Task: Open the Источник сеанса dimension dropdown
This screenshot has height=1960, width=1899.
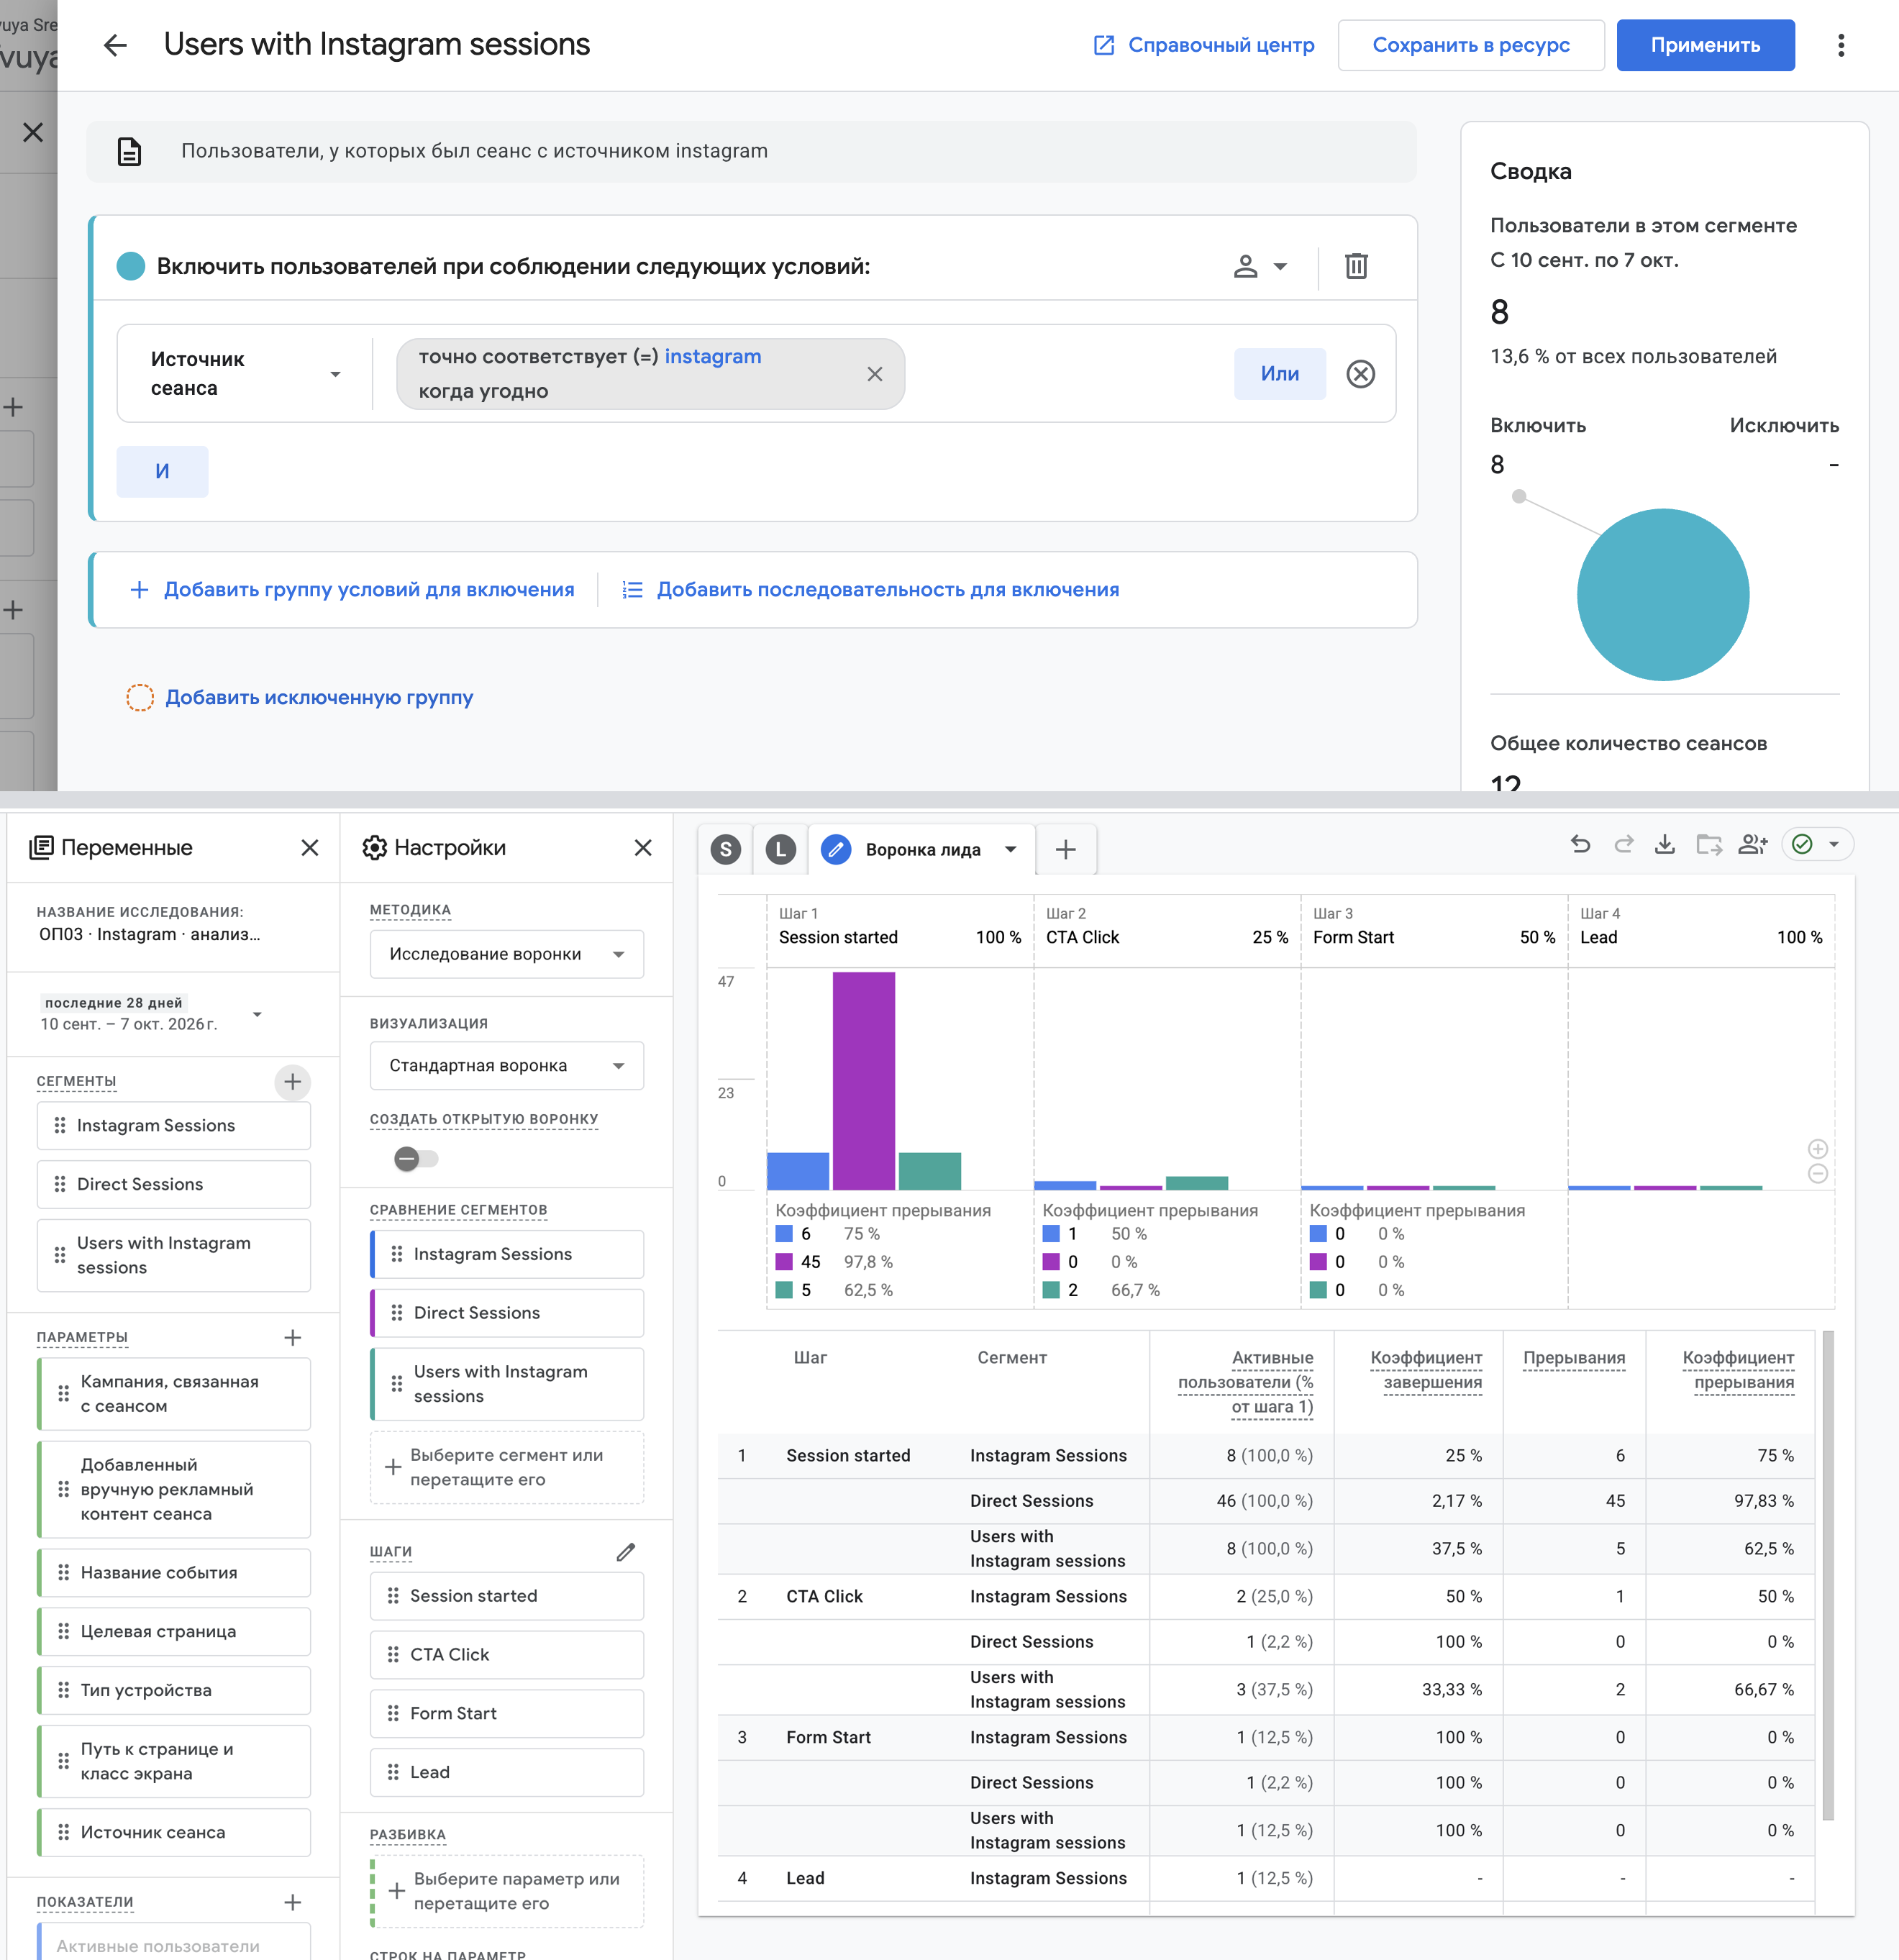Action: pyautogui.click(x=245, y=374)
